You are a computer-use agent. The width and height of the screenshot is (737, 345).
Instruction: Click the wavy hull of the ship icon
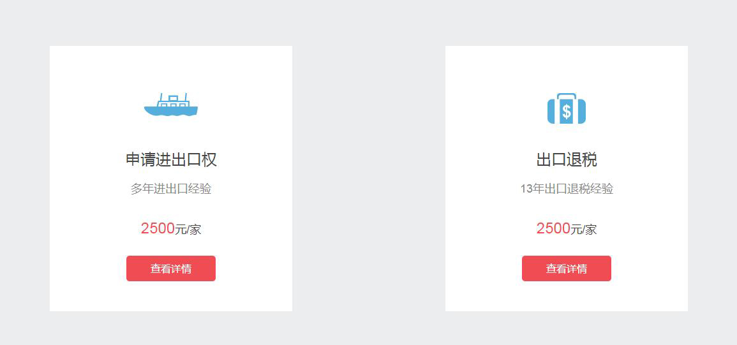click(170, 112)
